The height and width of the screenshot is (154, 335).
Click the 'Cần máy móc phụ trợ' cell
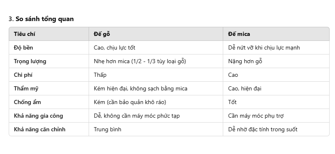[x=256, y=116]
